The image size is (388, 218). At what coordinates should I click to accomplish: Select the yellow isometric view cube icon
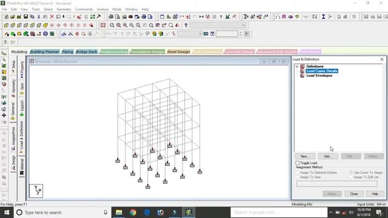click(x=45, y=25)
